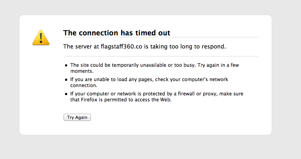The width and height of the screenshot is (301, 159).
Task: Click the "firewall or proxy" phrase
Action: 197,94
